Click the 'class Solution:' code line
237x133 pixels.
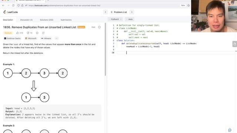[126, 41]
